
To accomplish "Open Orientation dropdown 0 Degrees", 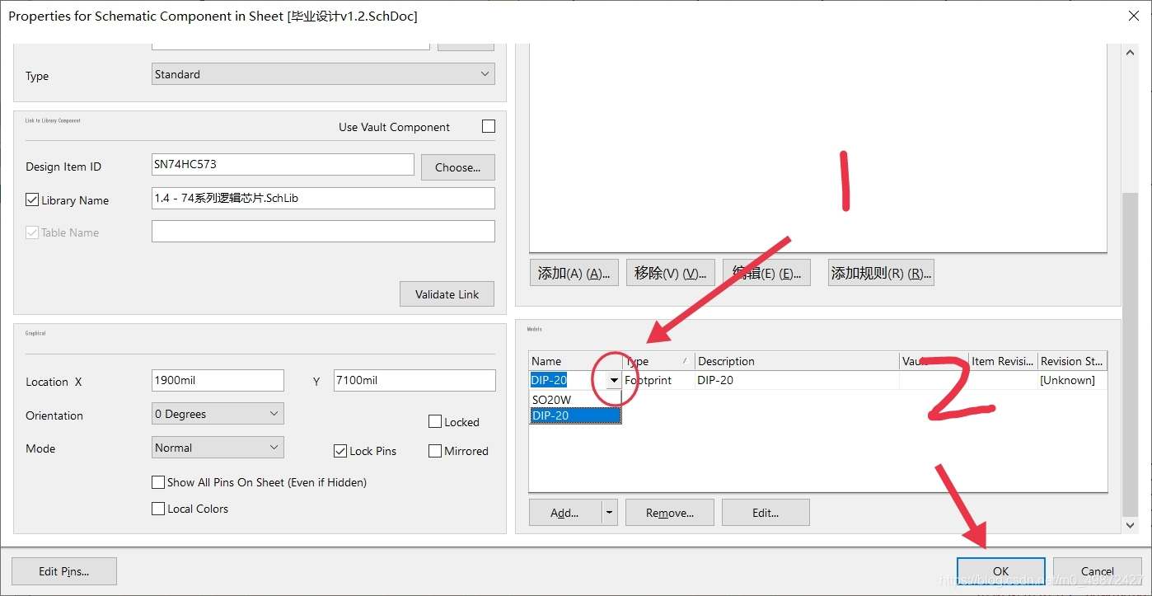I will pyautogui.click(x=218, y=414).
